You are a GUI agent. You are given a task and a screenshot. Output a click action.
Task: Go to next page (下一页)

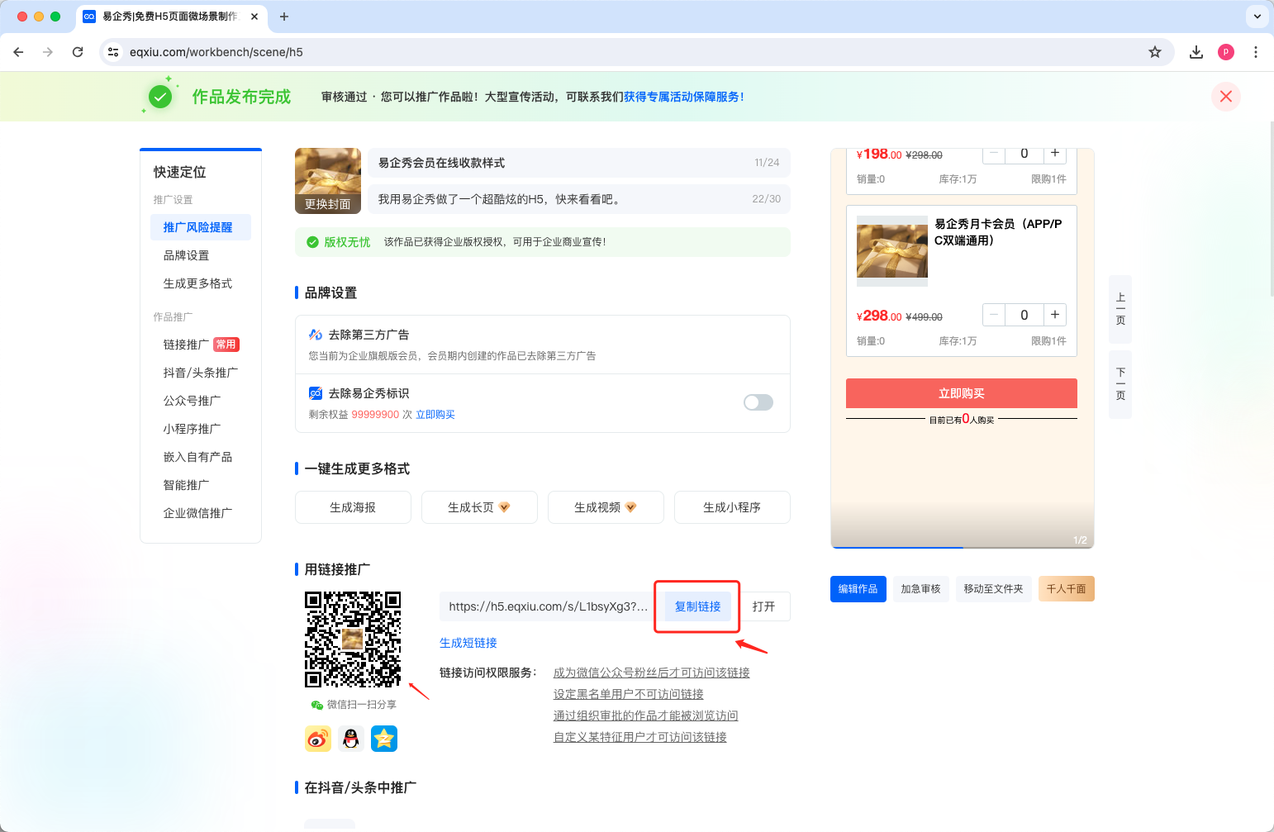click(1120, 384)
